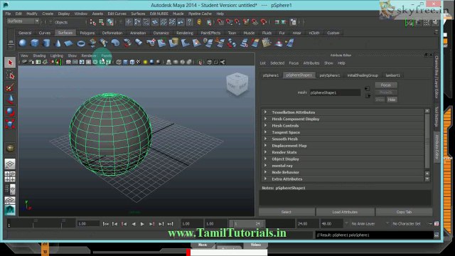Image resolution: width=455 pixels, height=256 pixels.
Task: Click the mesh name field pSphereShape1
Action: coord(335,92)
